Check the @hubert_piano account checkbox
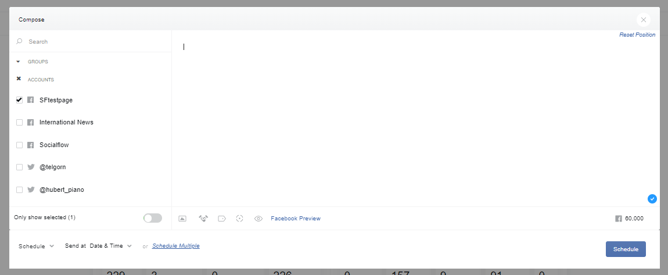Viewport: 668px width, 275px height. (19, 190)
